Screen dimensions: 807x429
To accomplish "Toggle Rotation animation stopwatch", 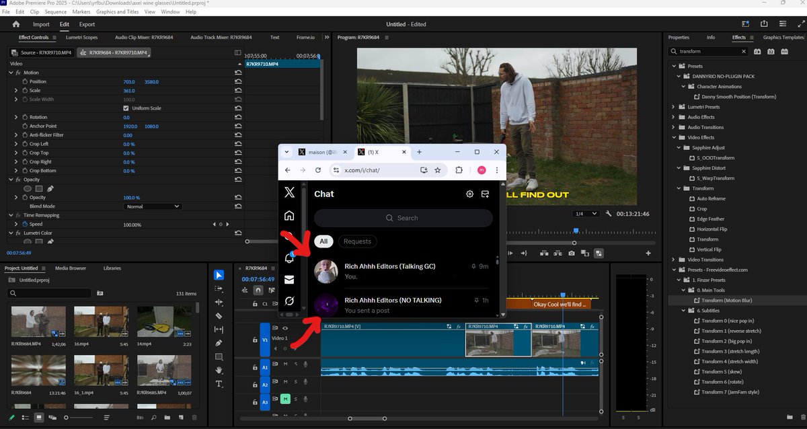I will point(25,117).
